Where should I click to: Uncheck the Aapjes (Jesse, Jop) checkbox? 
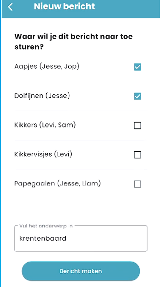pos(137,67)
